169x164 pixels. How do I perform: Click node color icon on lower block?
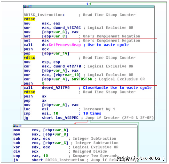pyautogui.click(x=14, y=126)
